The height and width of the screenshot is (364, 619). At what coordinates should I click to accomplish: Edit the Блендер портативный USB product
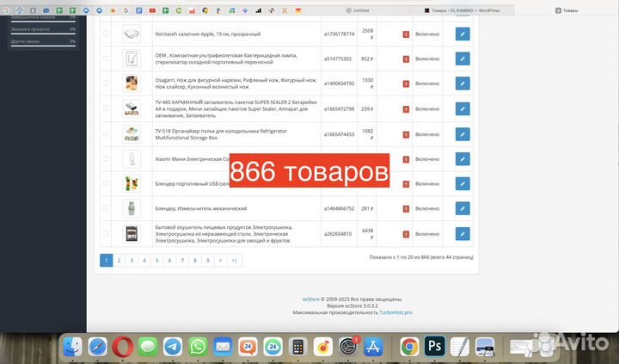[463, 184]
